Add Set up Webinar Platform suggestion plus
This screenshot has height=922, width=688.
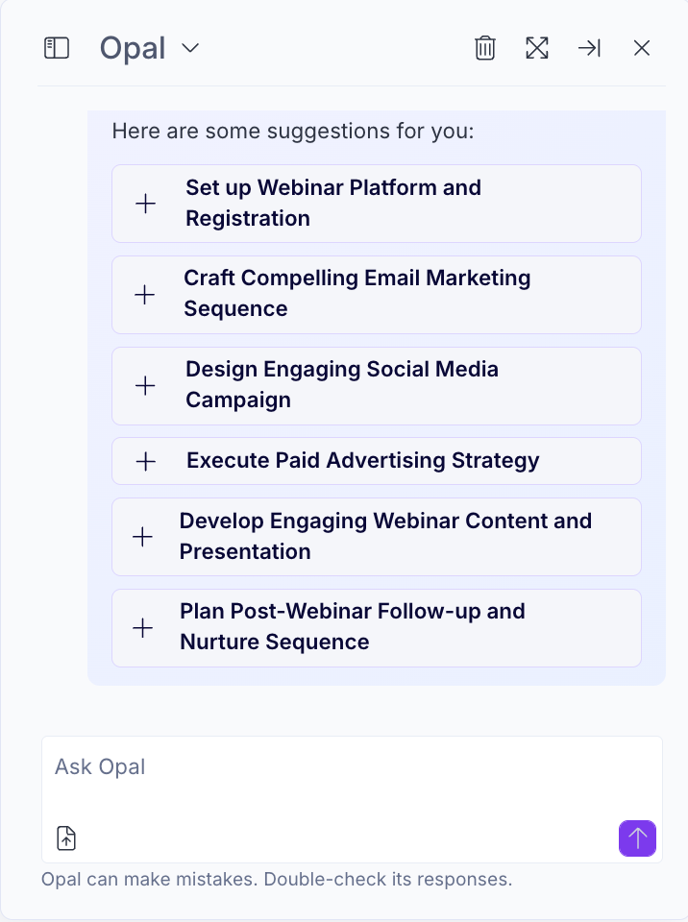tap(145, 204)
